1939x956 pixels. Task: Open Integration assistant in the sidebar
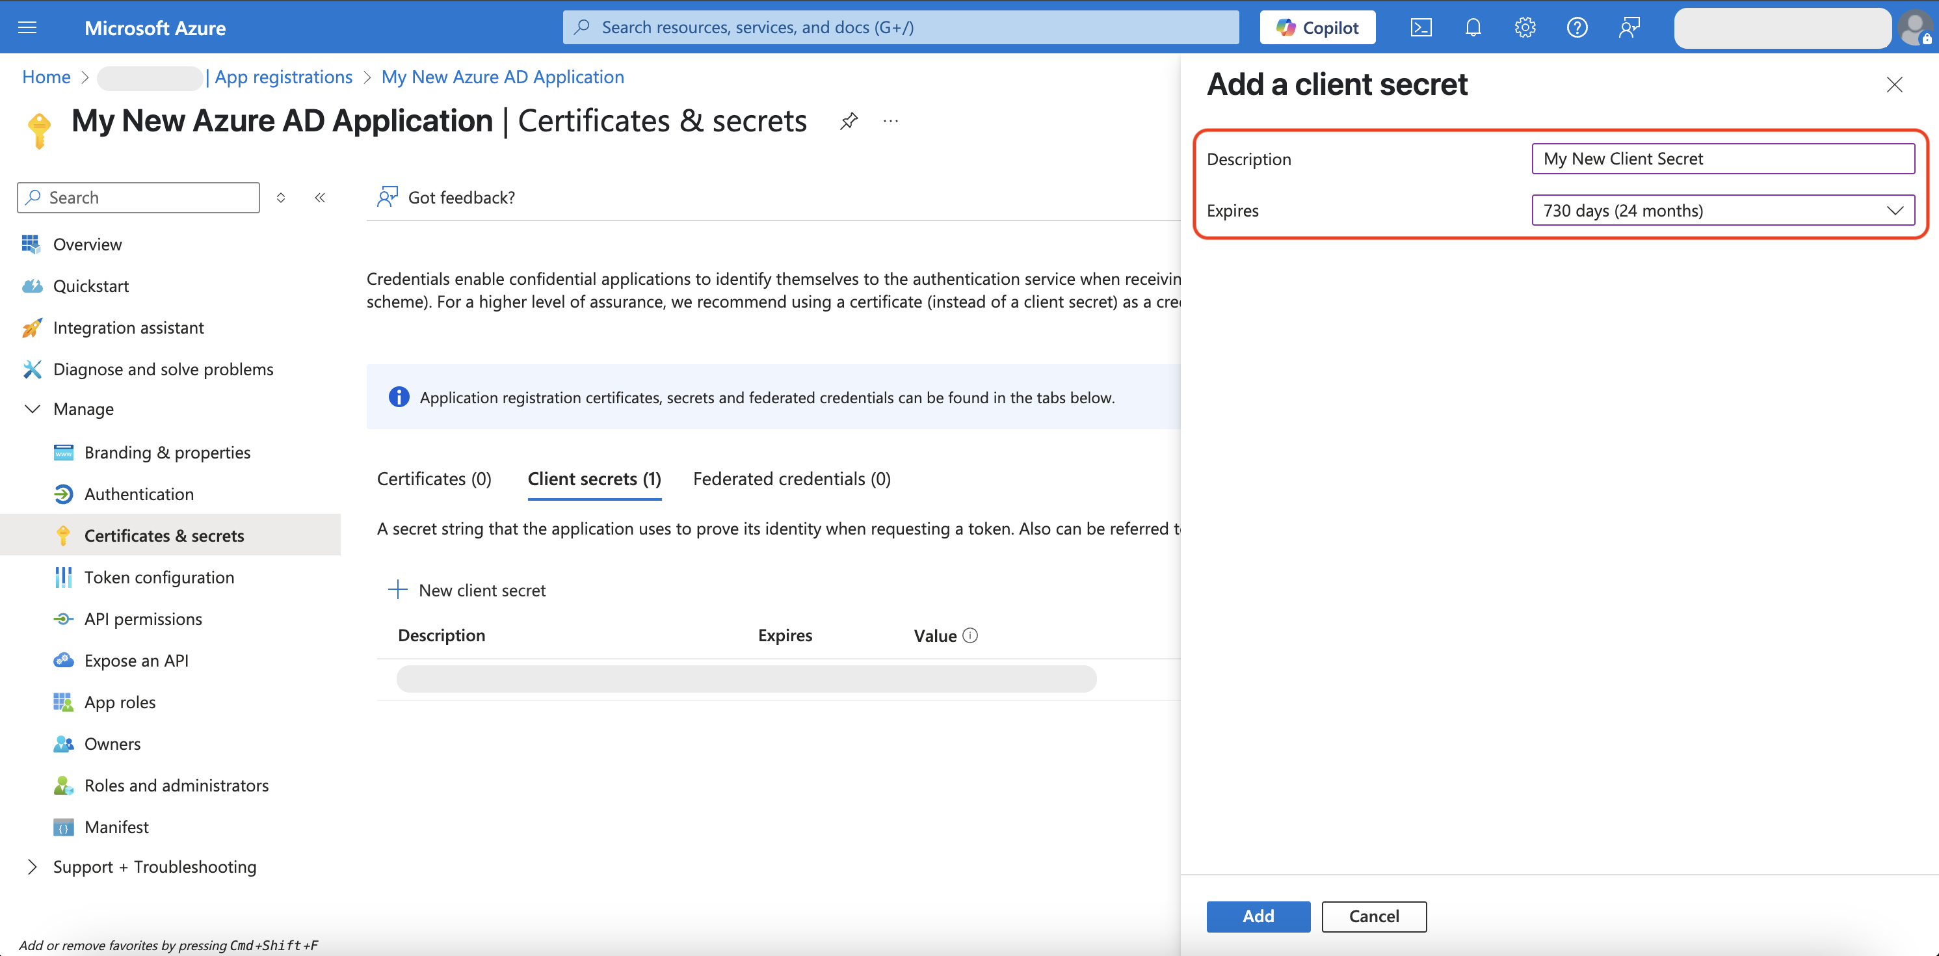pos(129,328)
